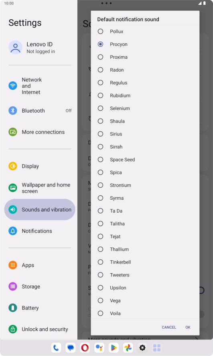Tap the Messages app icon in the dock

(71, 348)
